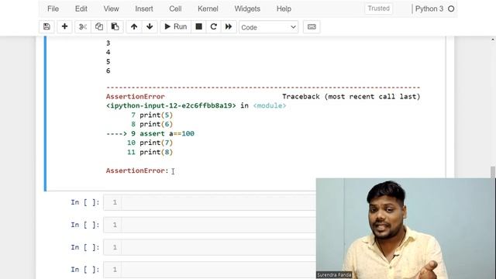This screenshot has height=279, width=496.
Task: Click the page vertical scrollbar thumb
Action: 493,173
